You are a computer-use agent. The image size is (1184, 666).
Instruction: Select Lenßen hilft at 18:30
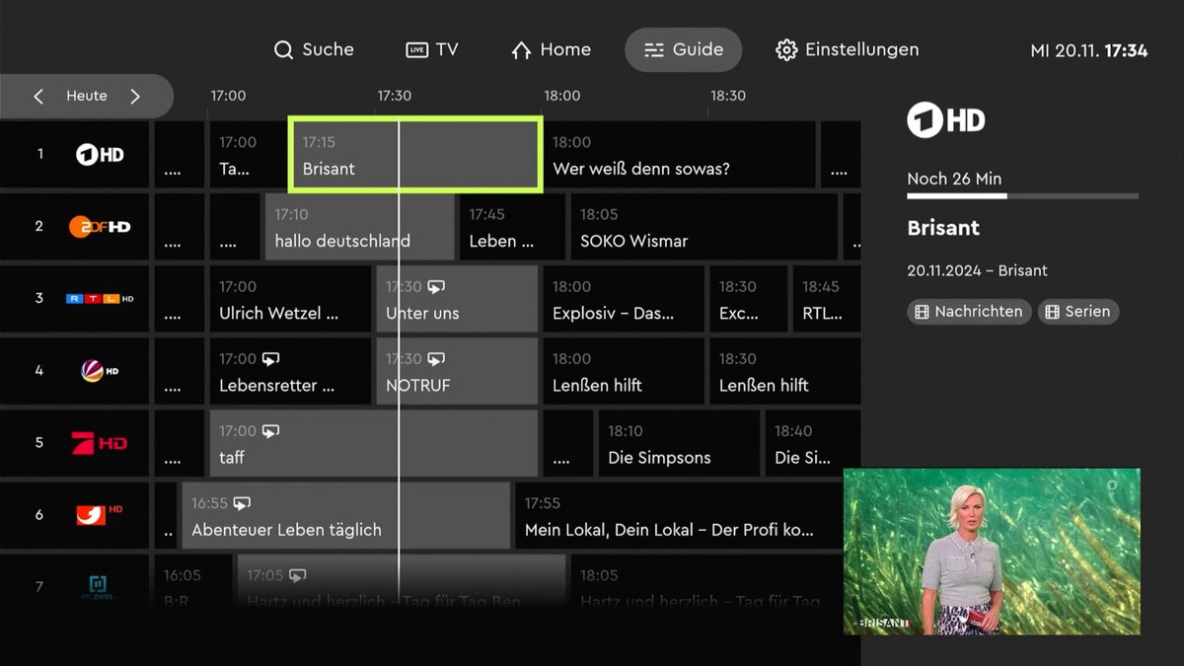pyautogui.click(x=785, y=371)
